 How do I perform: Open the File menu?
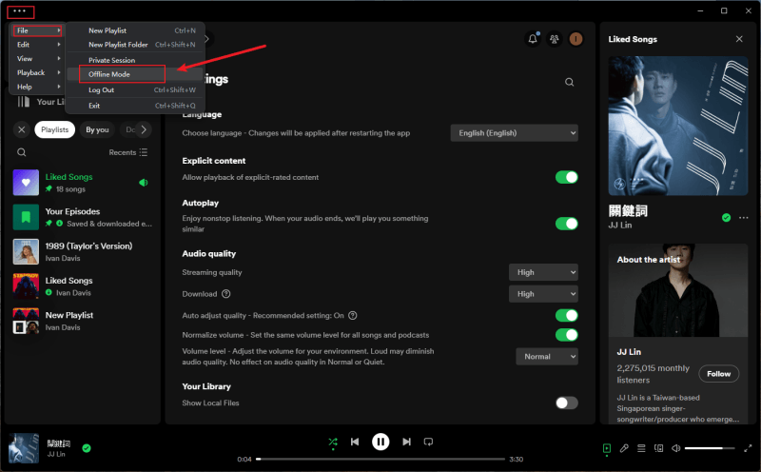(x=38, y=30)
